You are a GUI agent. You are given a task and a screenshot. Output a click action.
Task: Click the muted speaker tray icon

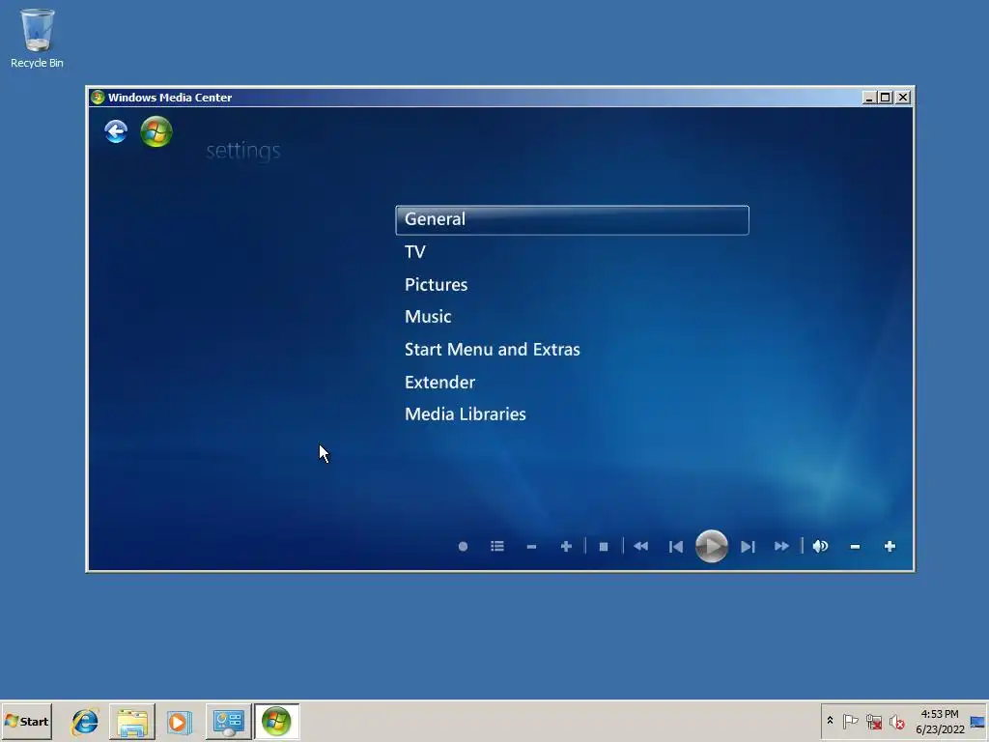click(x=896, y=721)
